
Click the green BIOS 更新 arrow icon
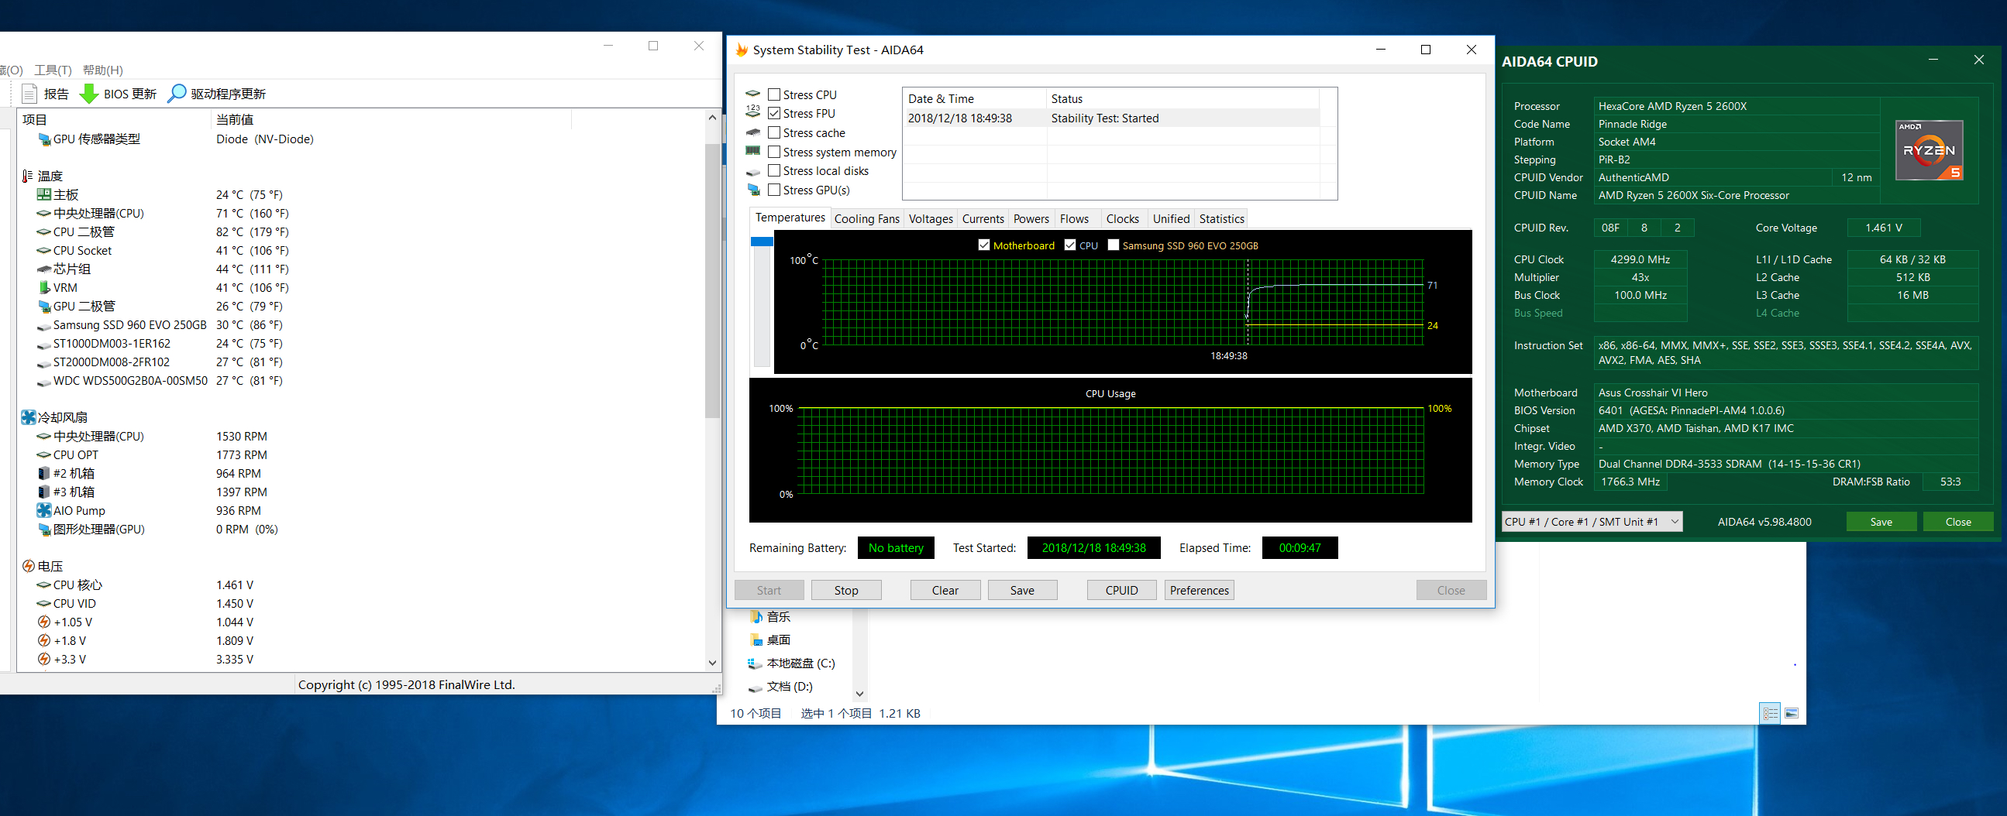[89, 94]
